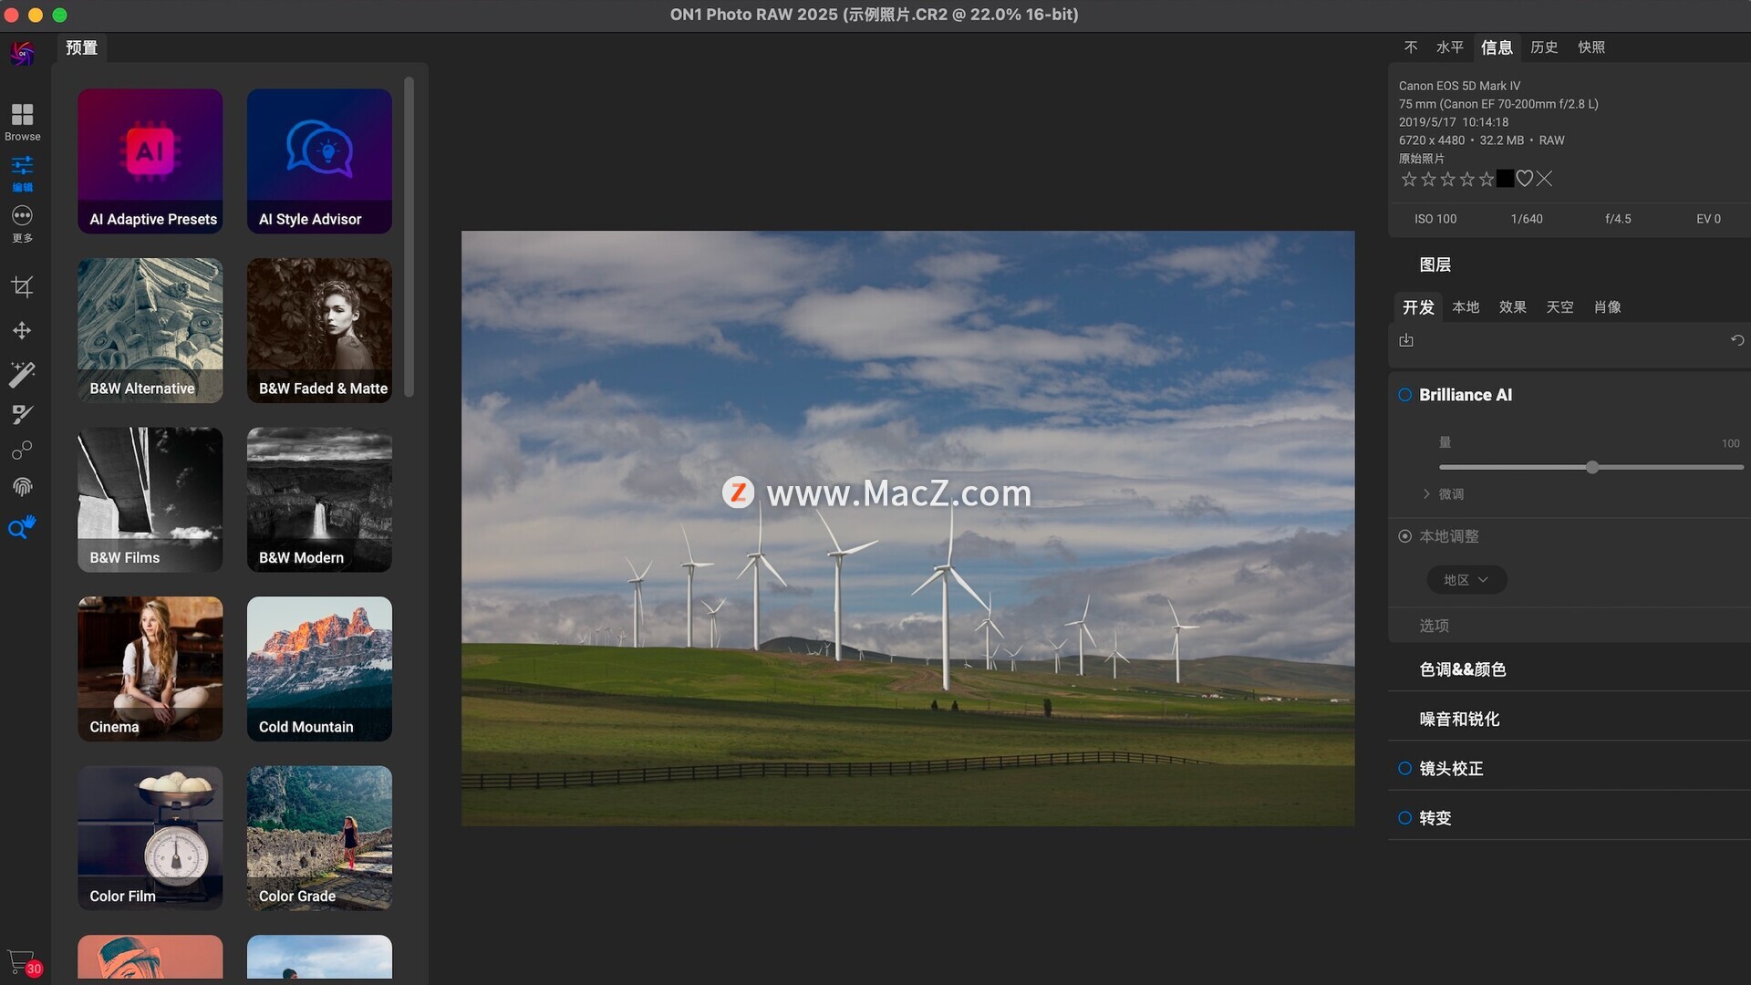
Task: Open the 肖像 portrait tab
Action: [x=1607, y=307]
